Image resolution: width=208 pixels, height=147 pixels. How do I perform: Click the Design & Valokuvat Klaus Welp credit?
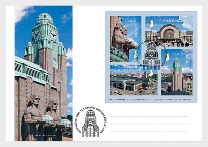173,99
